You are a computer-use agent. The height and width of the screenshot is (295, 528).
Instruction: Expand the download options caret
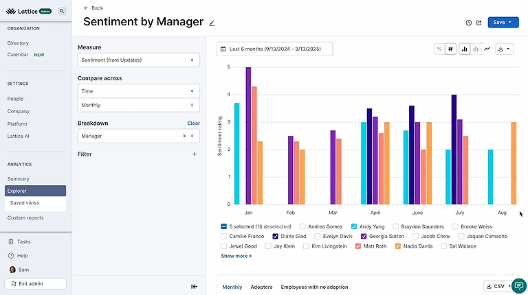(508, 49)
